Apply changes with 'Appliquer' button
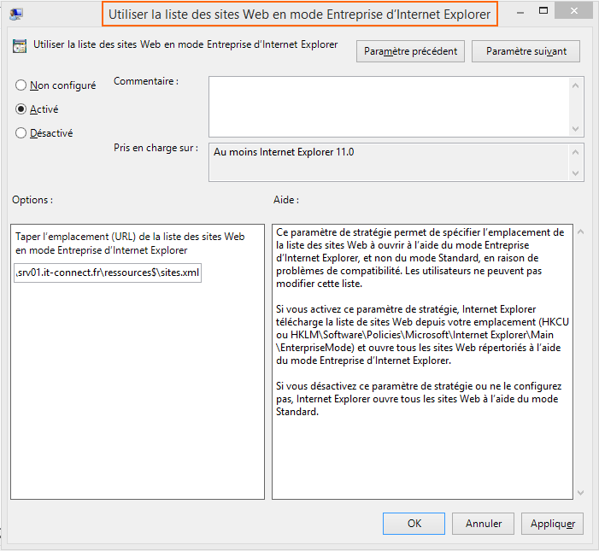This screenshot has width=599, height=551. tap(552, 524)
